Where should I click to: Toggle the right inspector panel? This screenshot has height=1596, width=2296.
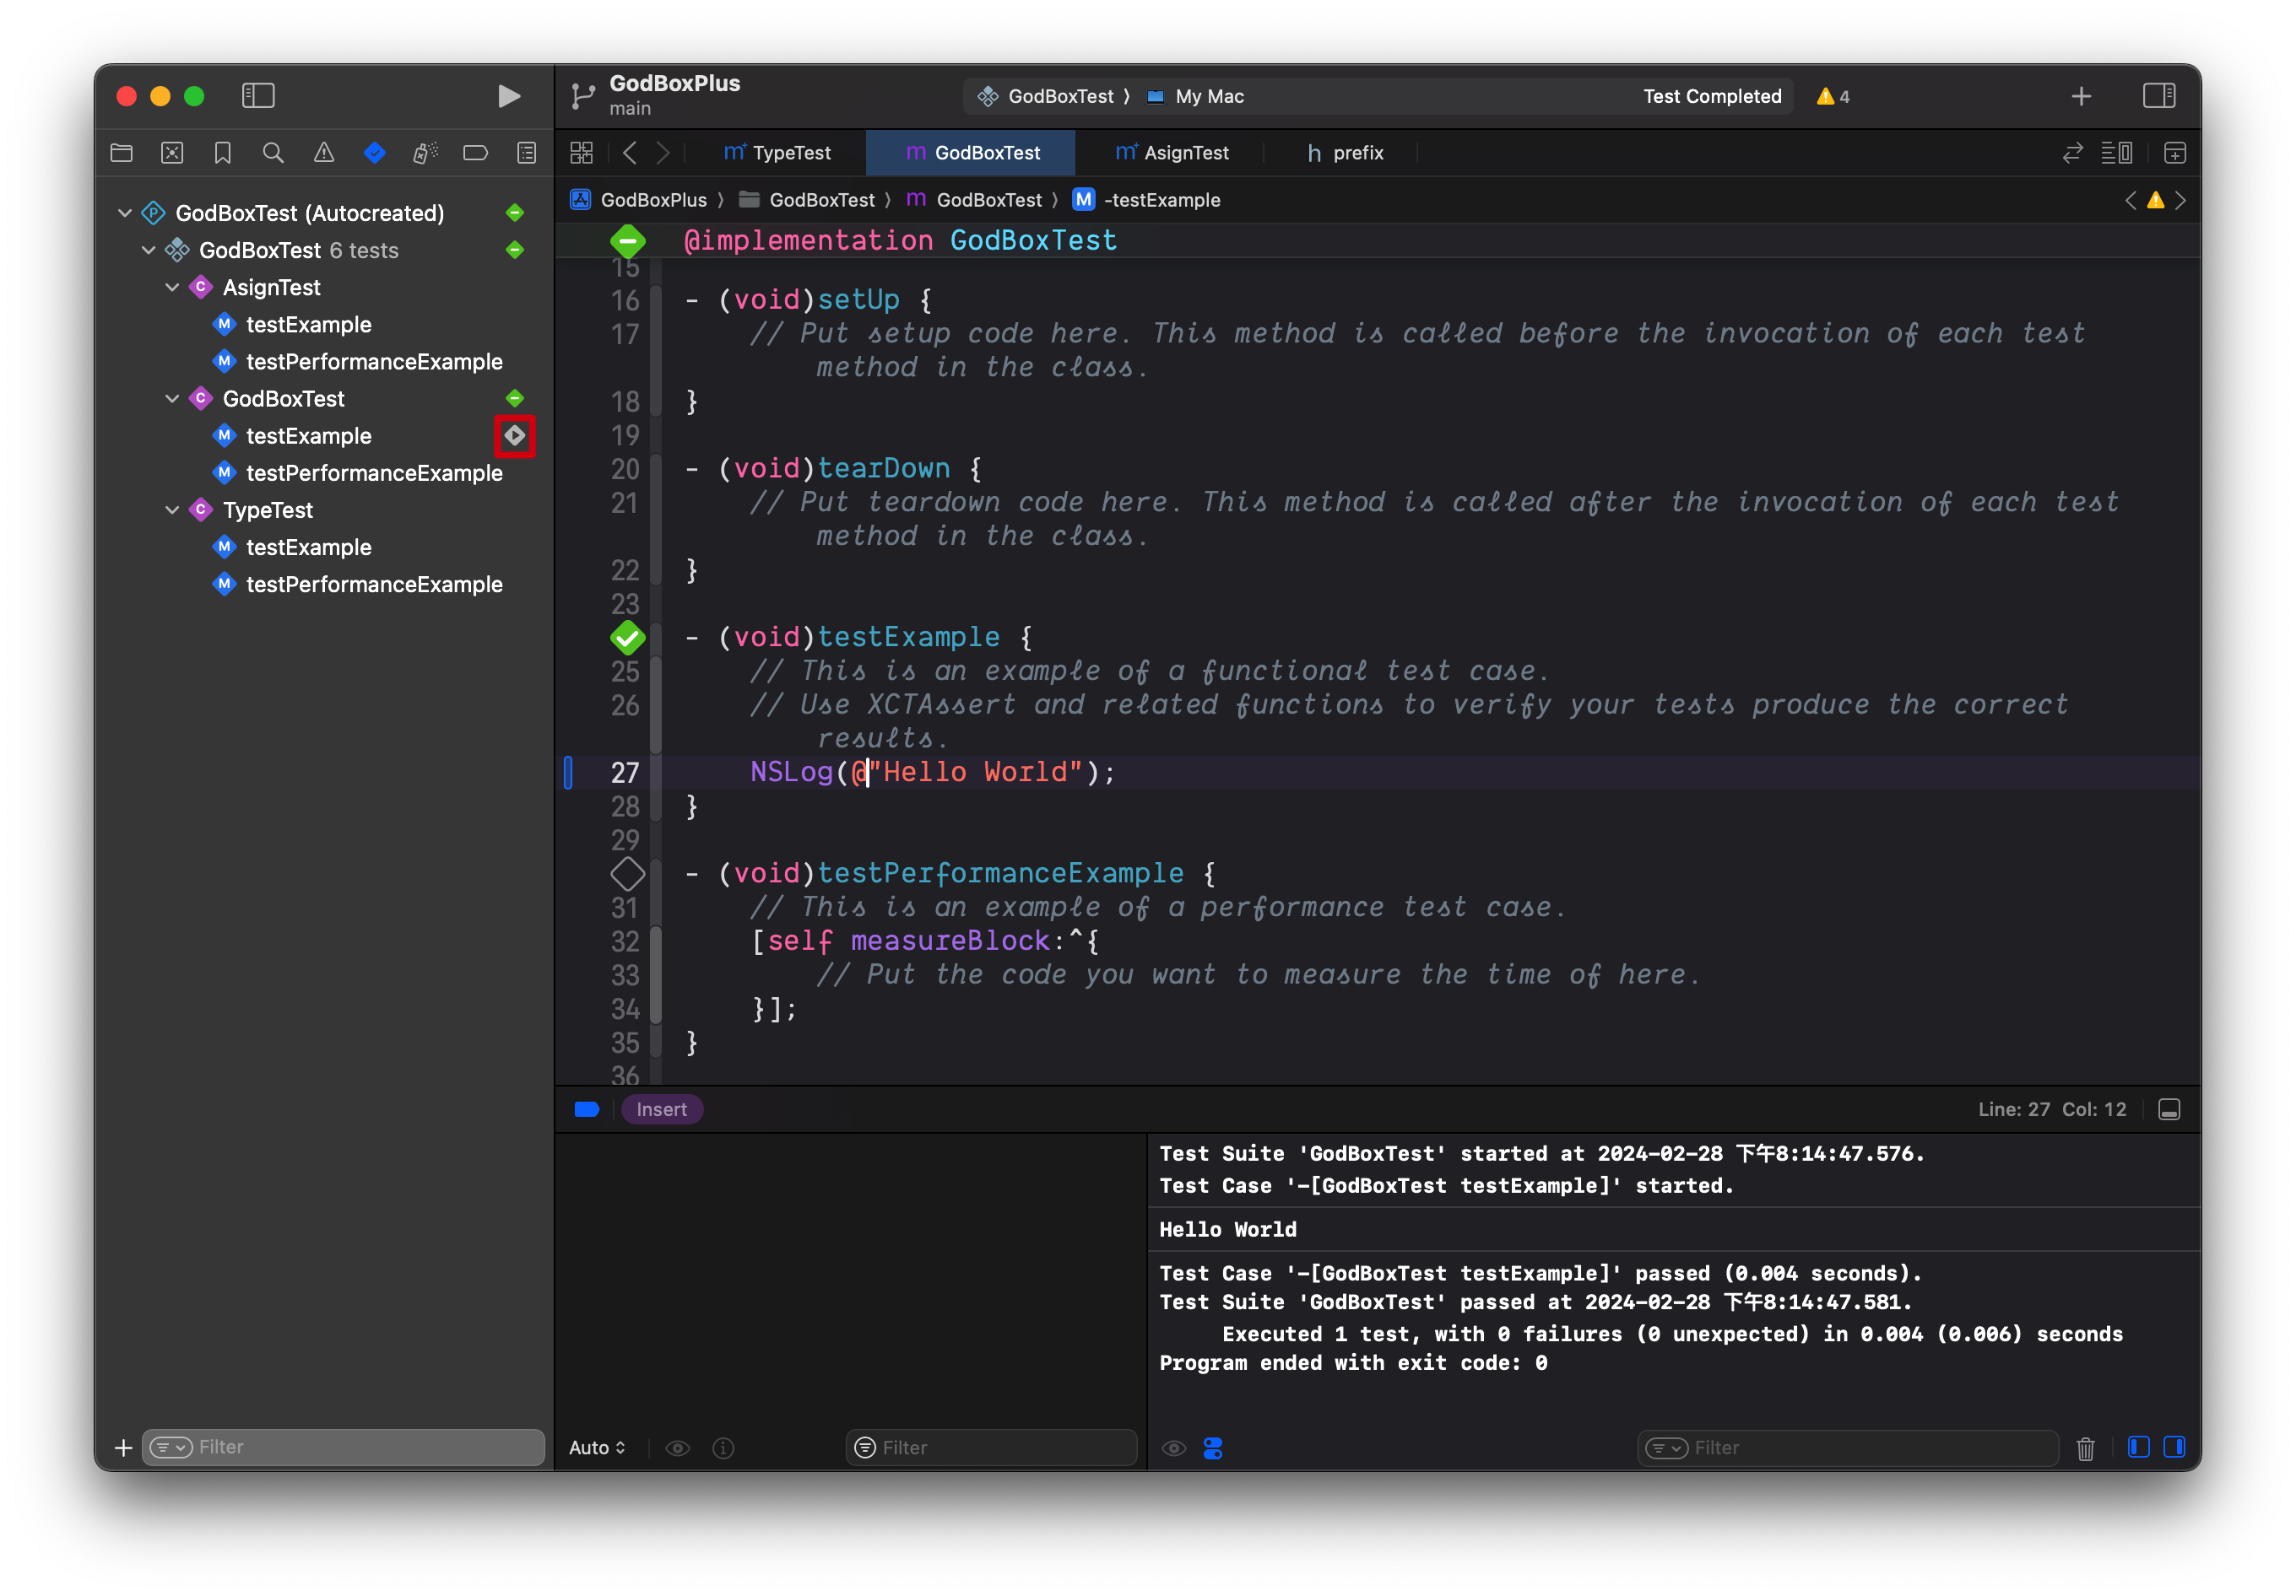(2158, 96)
